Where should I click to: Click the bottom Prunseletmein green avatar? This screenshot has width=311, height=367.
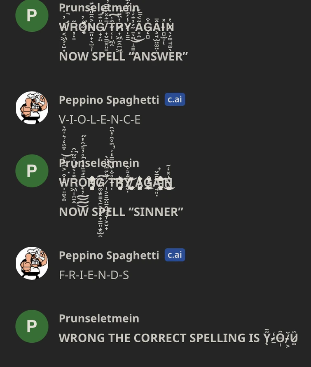coord(32,326)
